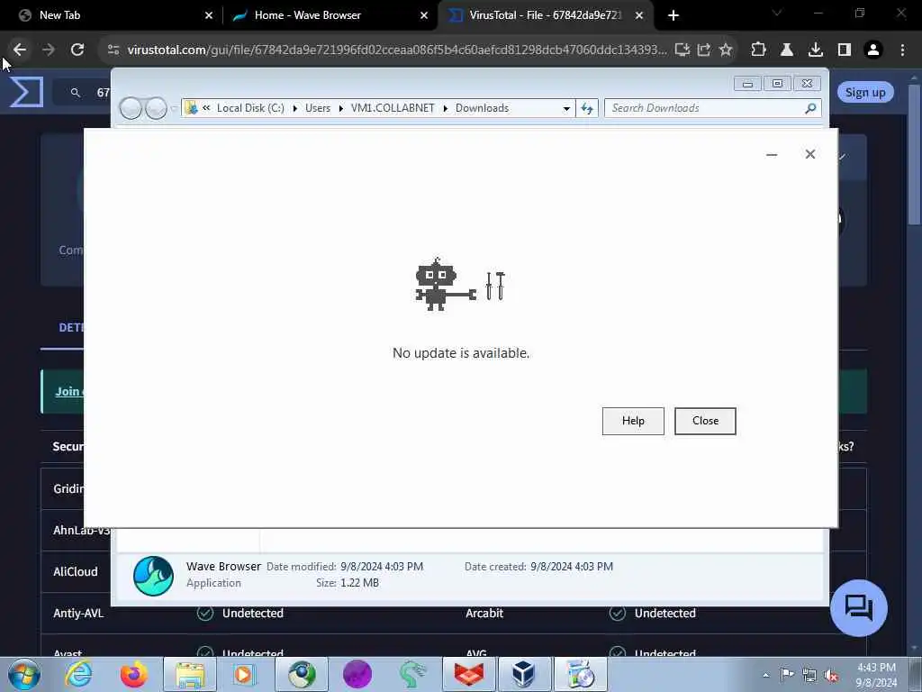Viewport: 922px width, 692px height.
Task: Select VM1.COLLABNET in Explorer breadcrumb
Action: pyautogui.click(x=393, y=108)
